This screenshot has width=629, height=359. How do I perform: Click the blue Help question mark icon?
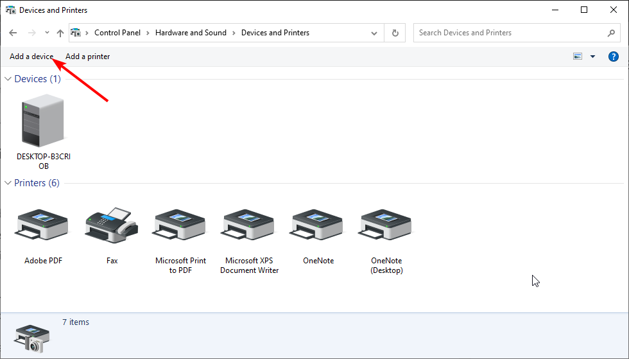[x=614, y=57]
